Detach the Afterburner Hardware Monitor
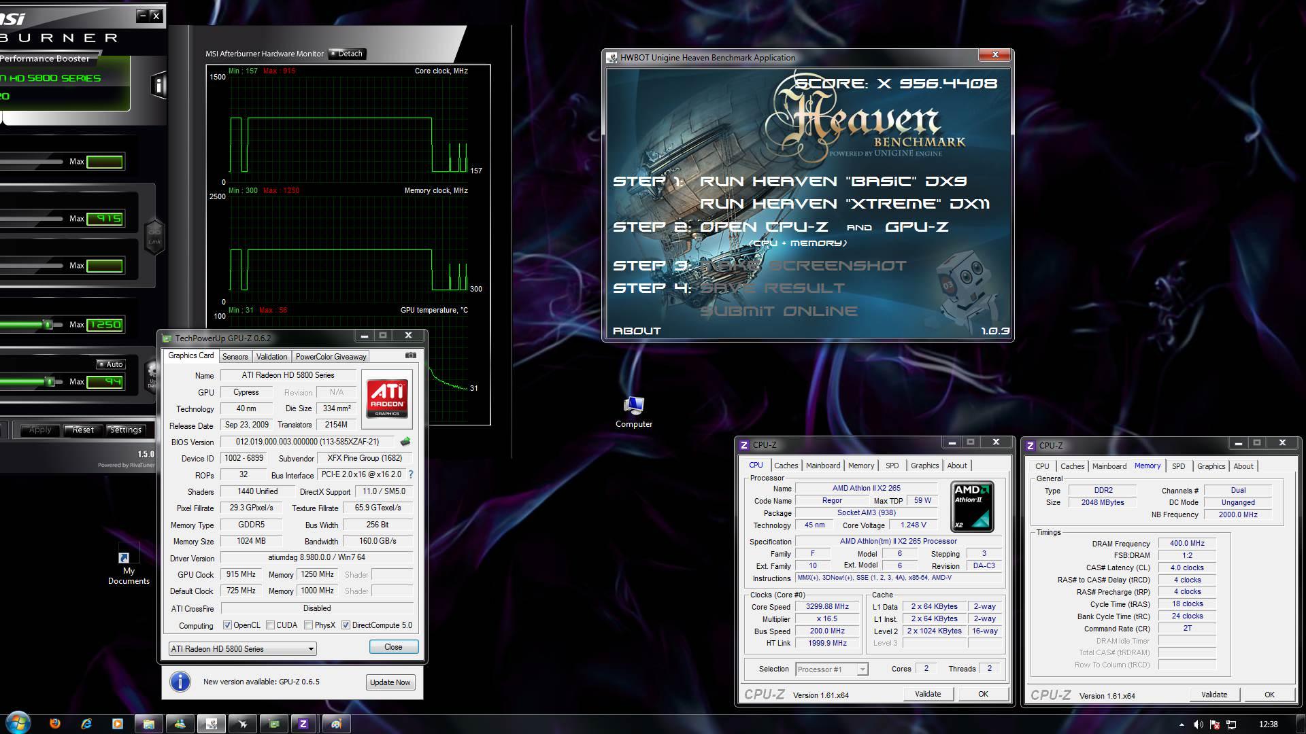 (x=348, y=54)
